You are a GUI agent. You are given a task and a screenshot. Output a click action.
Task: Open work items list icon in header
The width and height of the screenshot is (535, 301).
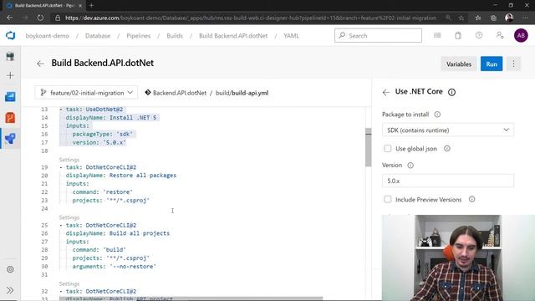(x=437, y=35)
